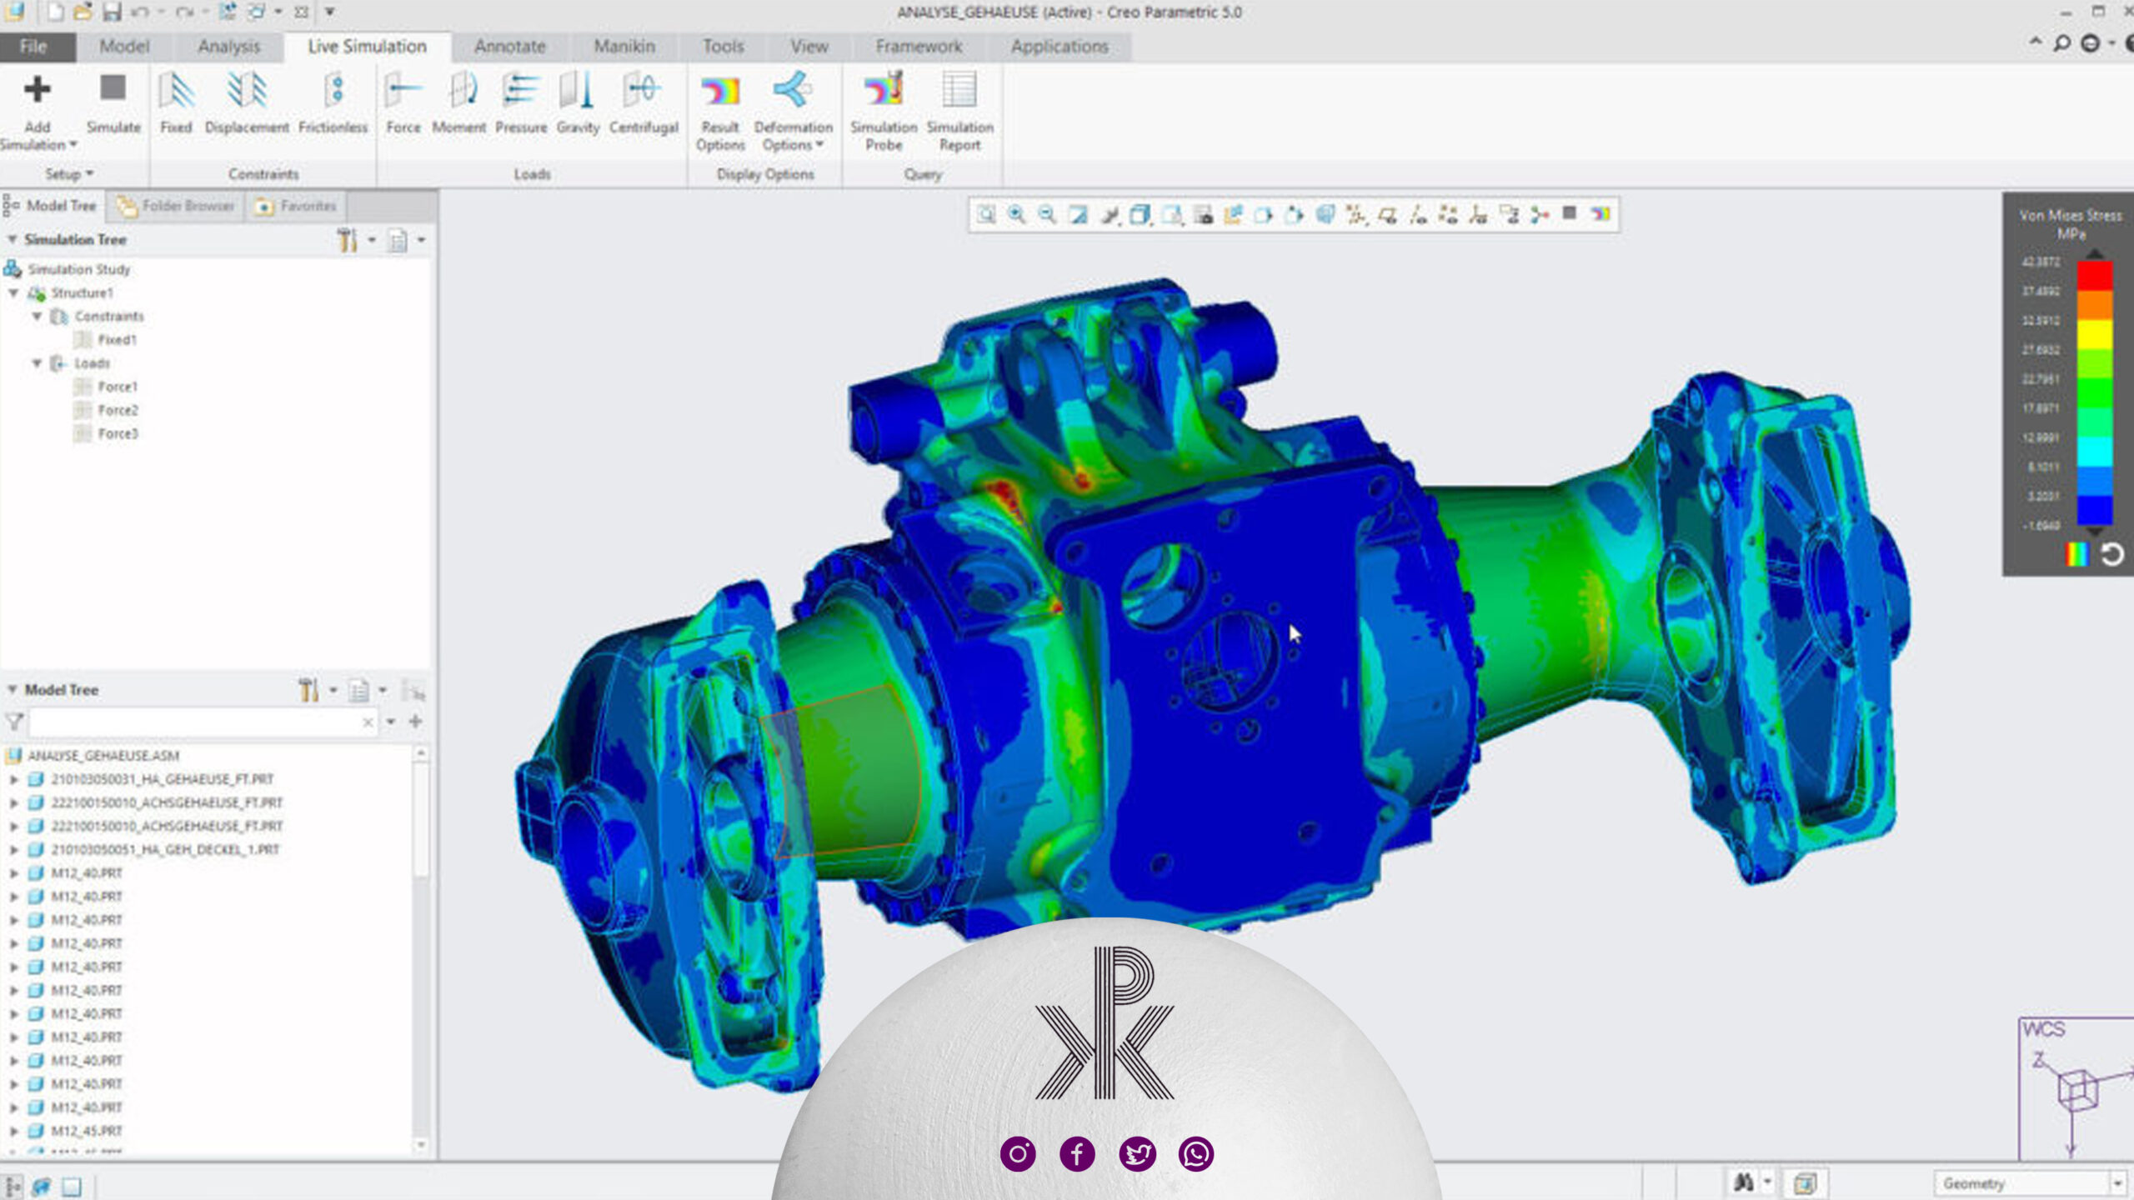Toggle the rainbow legend color scheme icon
The width and height of the screenshot is (2134, 1200).
[2076, 554]
